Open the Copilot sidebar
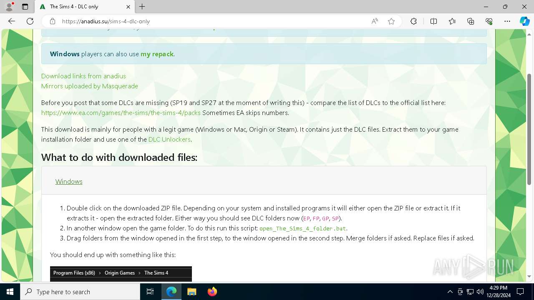 pyautogui.click(x=524, y=21)
